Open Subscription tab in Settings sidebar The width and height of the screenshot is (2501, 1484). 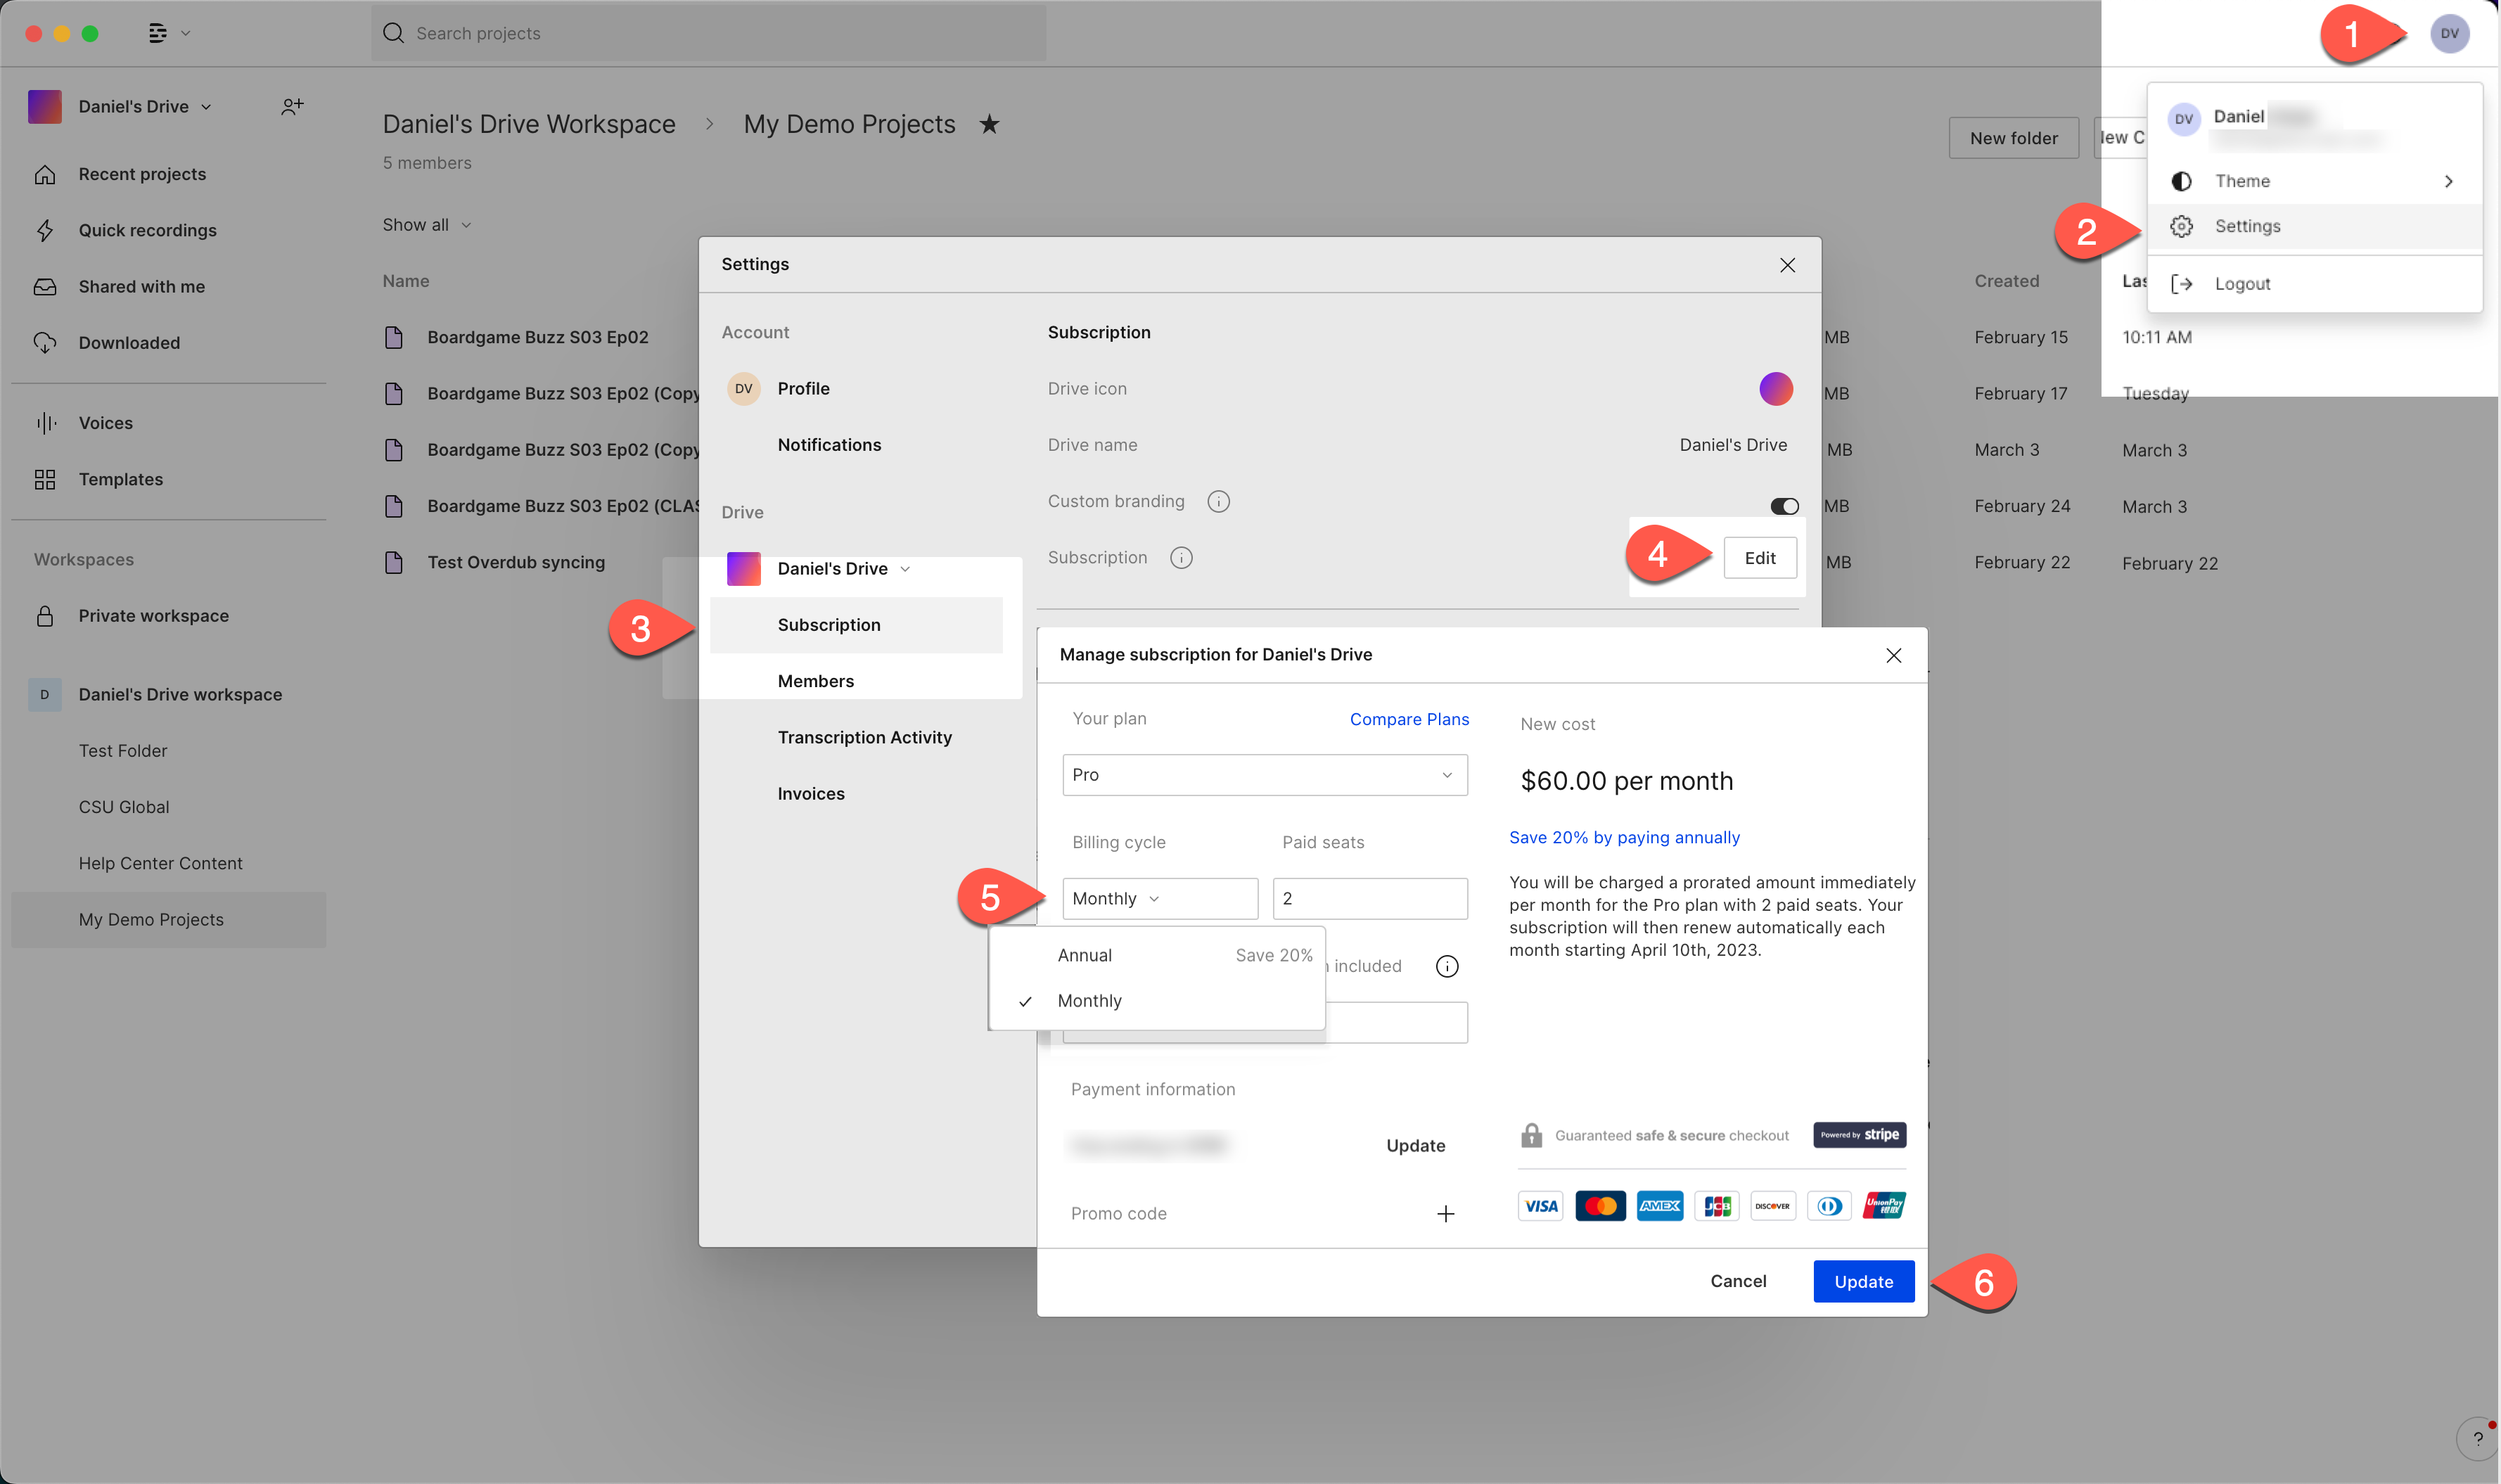pyautogui.click(x=856, y=625)
